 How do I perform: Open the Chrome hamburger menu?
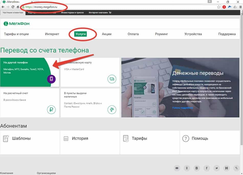tap(240, 7)
